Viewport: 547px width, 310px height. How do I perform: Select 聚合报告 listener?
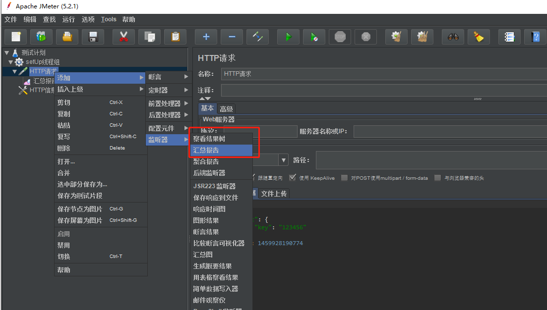pos(222,161)
